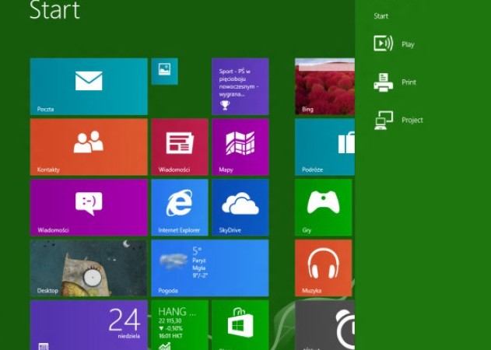Open the Poczta mail tile
The height and width of the screenshot is (350, 491).
coord(89,86)
